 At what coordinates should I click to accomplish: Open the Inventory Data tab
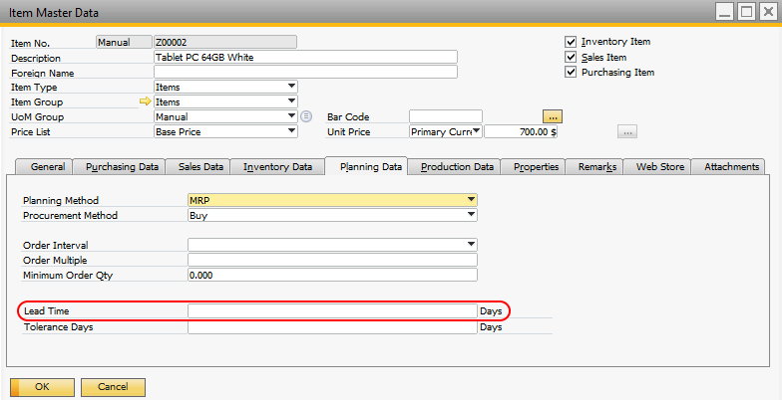tap(277, 167)
